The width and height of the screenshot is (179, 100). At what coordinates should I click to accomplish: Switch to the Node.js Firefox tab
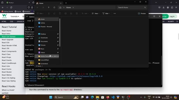(18, 2)
